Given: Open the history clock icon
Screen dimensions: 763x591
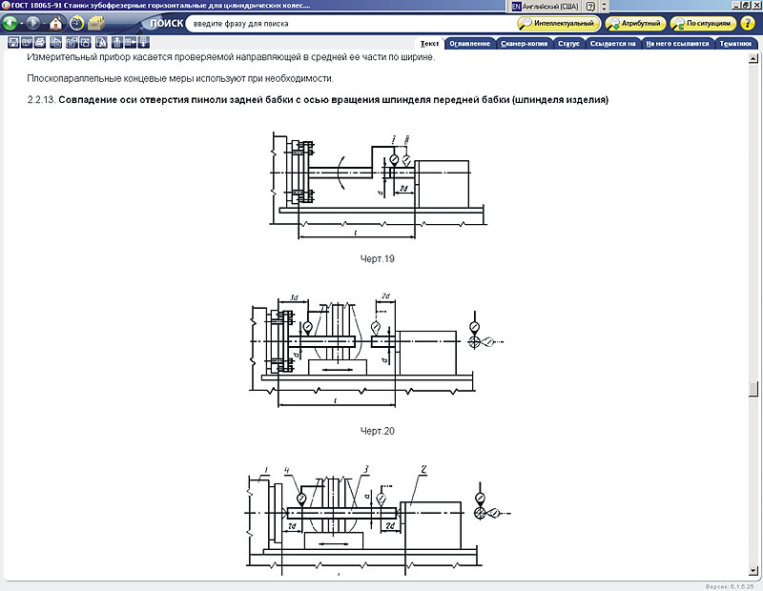Looking at the screenshot, I should pos(76,23).
